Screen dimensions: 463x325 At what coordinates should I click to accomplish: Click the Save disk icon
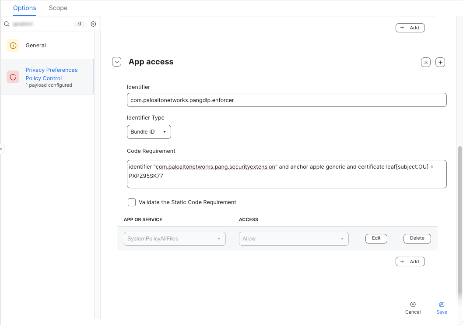(x=442, y=304)
